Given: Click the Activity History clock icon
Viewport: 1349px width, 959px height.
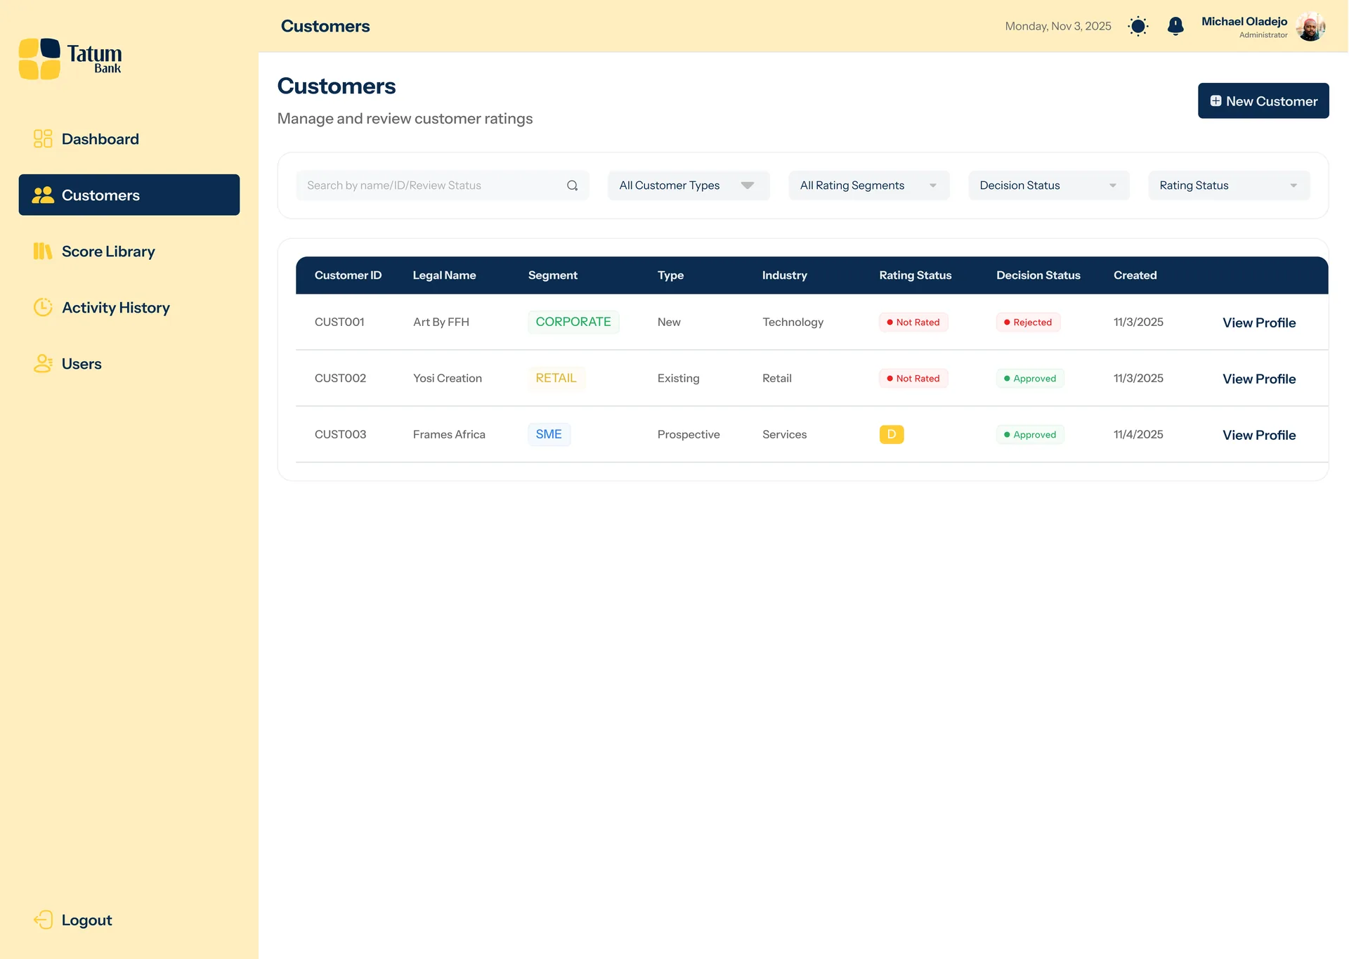Looking at the screenshot, I should 43,307.
